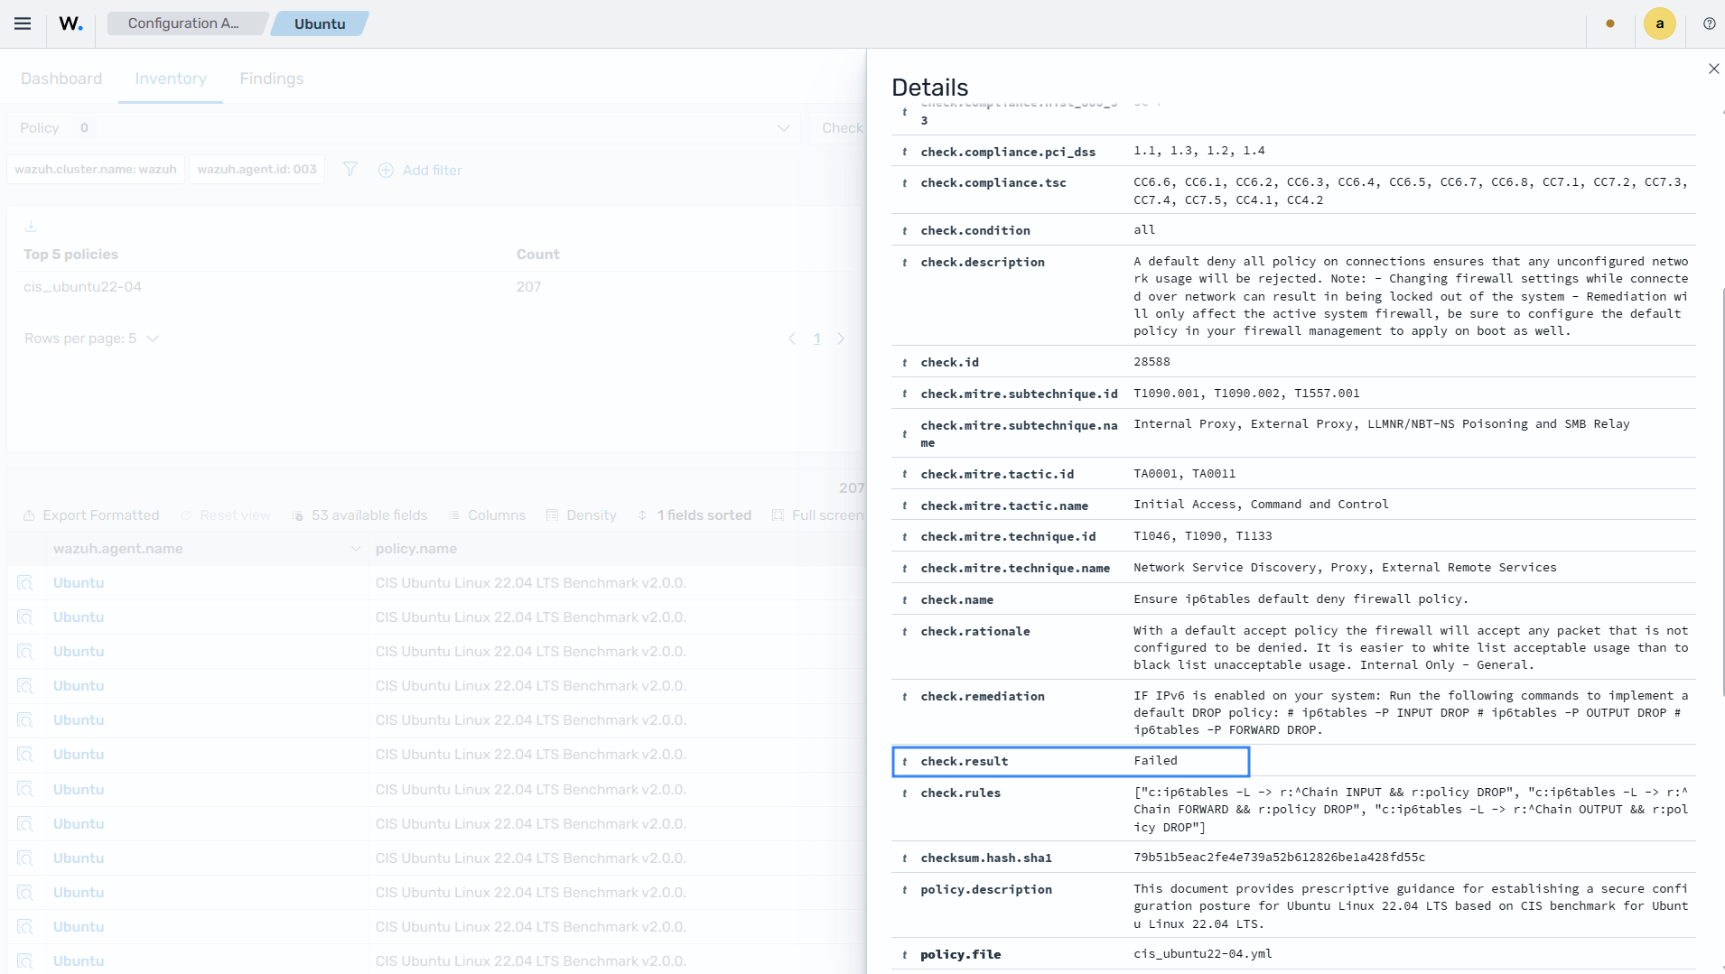Open wazuh.agent.name column sort chevron
The height and width of the screenshot is (974, 1725).
tap(356, 549)
